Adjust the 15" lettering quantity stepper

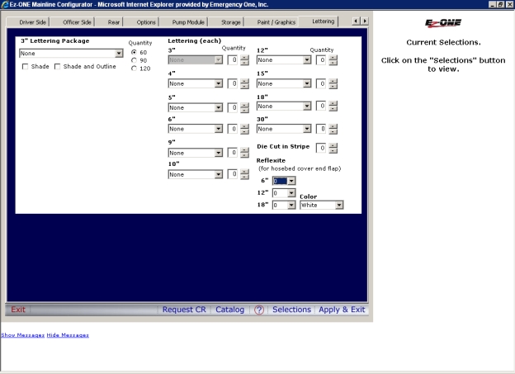(x=333, y=84)
